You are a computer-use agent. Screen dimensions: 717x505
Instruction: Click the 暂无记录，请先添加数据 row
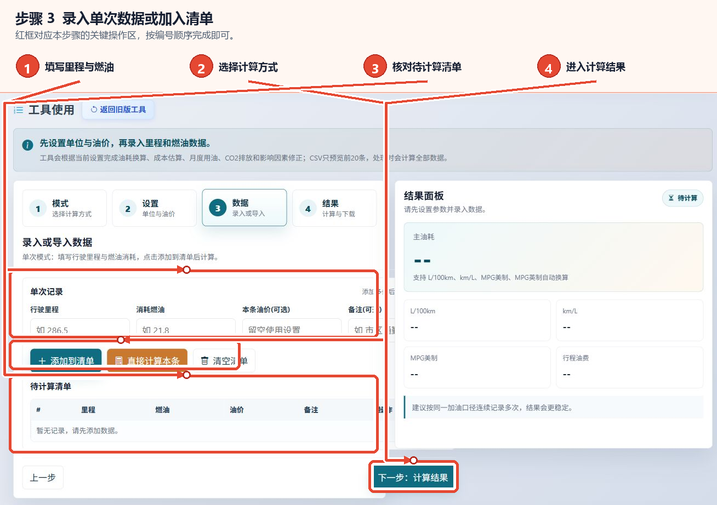[202, 431]
